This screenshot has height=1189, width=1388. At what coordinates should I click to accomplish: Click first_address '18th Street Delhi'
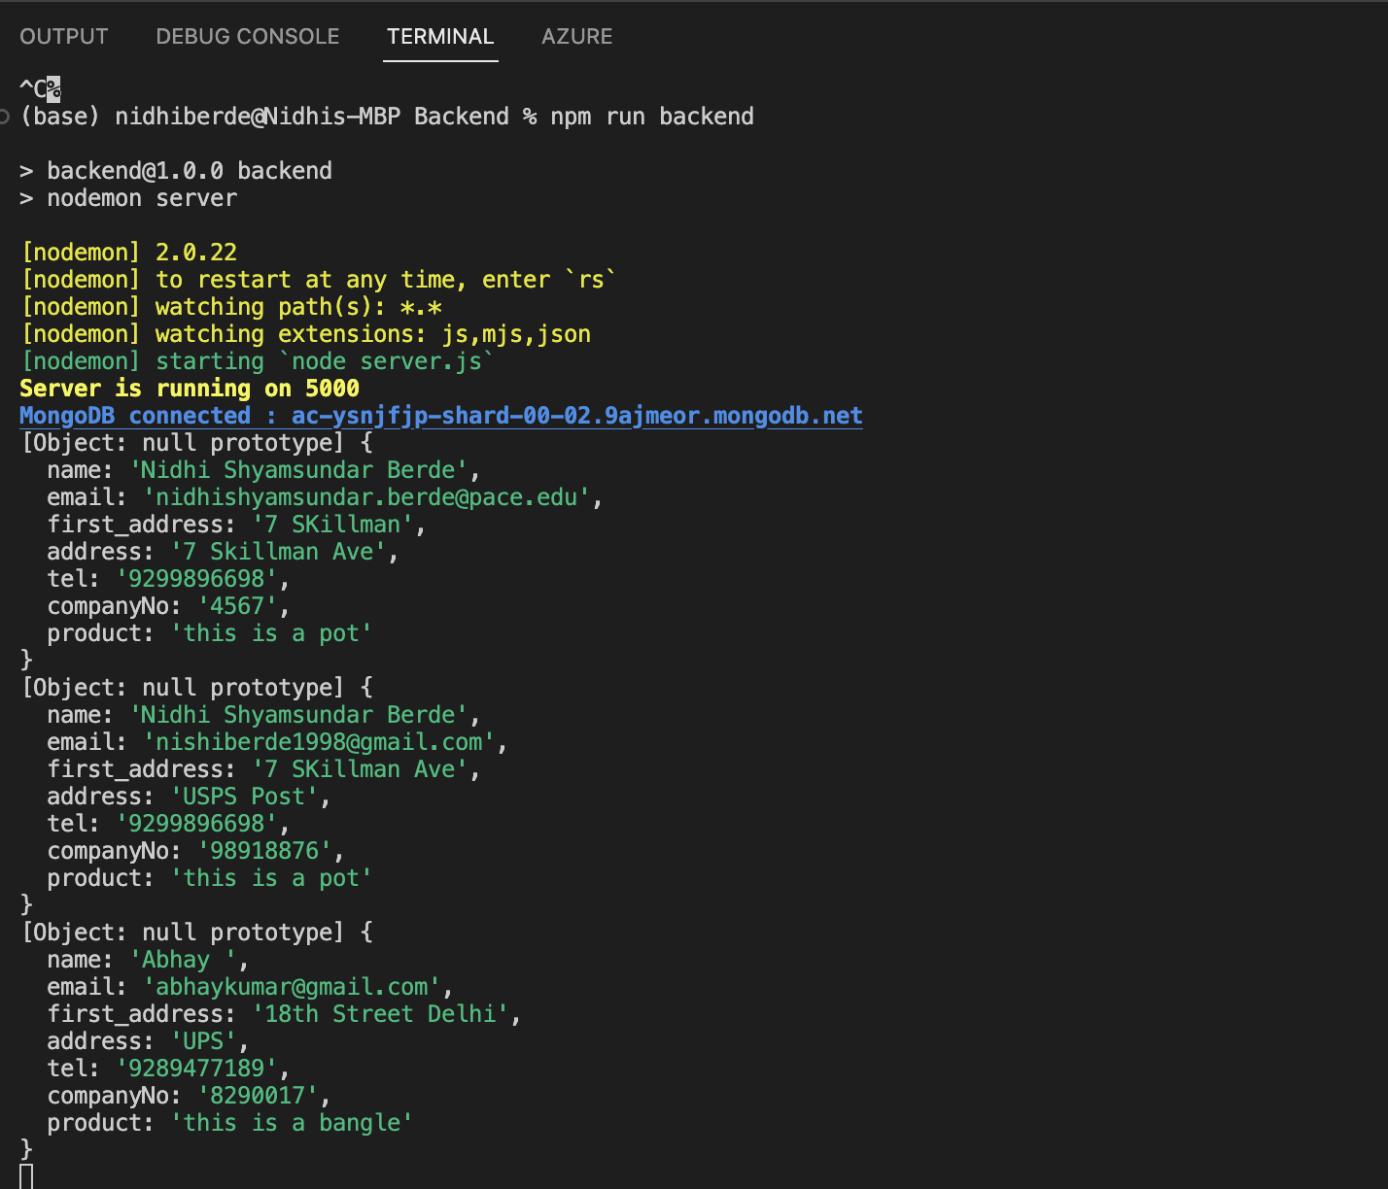(380, 1014)
